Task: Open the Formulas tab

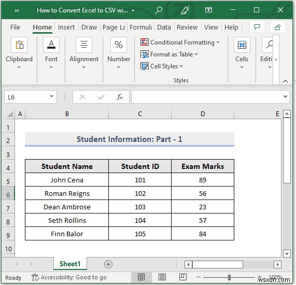Action: pos(140,27)
